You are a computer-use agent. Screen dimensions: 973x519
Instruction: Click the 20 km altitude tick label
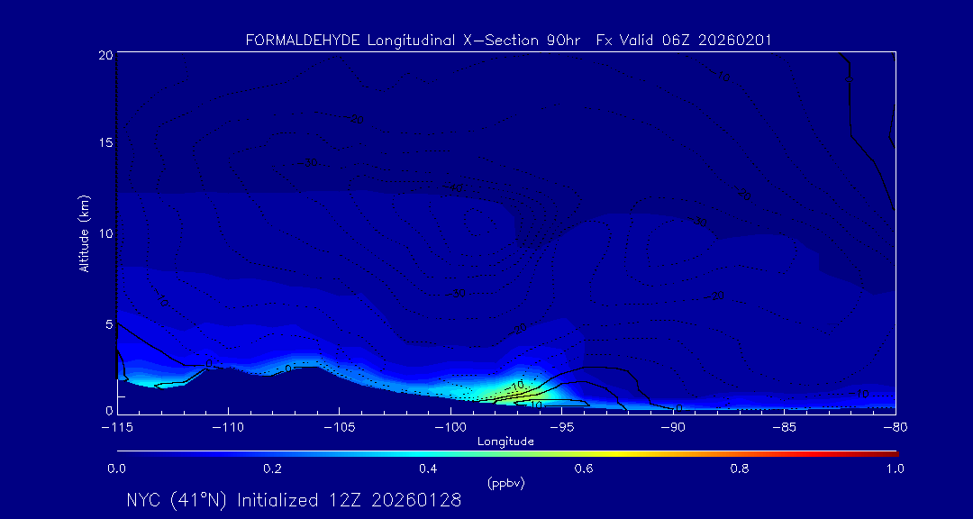click(104, 55)
